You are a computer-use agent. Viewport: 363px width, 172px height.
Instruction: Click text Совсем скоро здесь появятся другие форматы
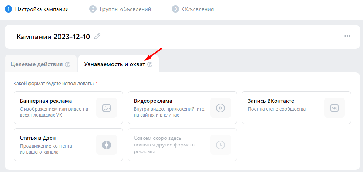point(165,145)
